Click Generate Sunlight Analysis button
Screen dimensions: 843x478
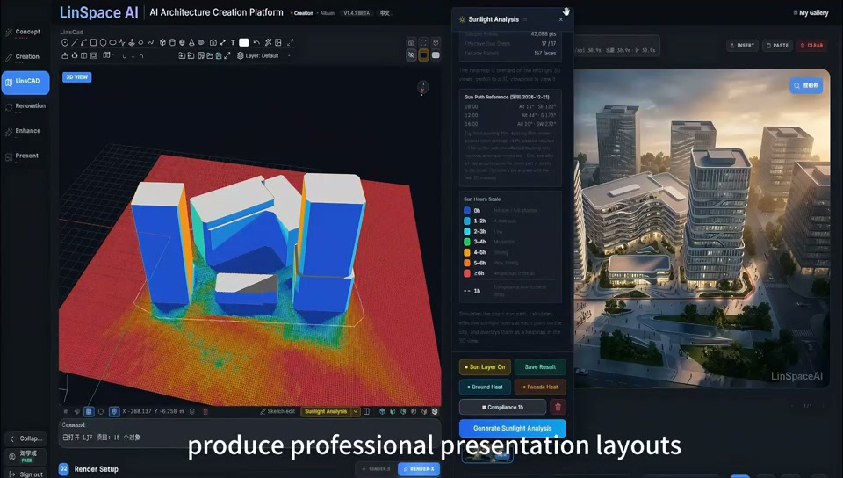pos(512,428)
